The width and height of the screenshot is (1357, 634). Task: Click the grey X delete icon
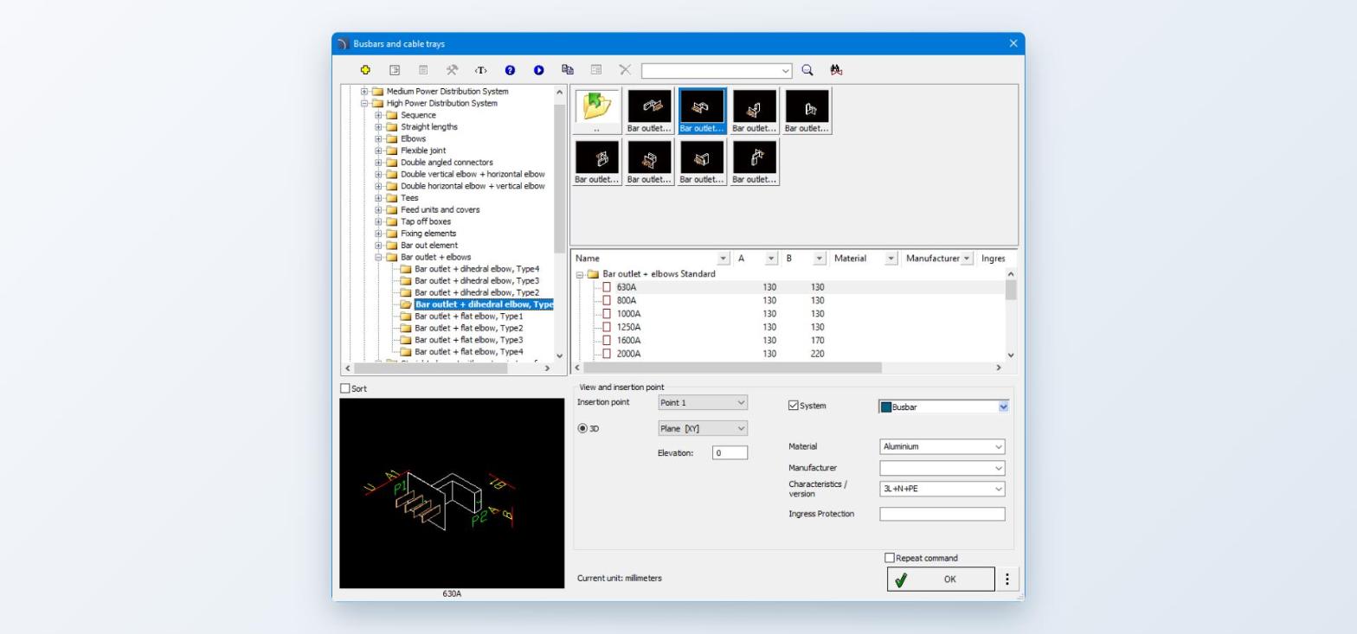pyautogui.click(x=625, y=70)
